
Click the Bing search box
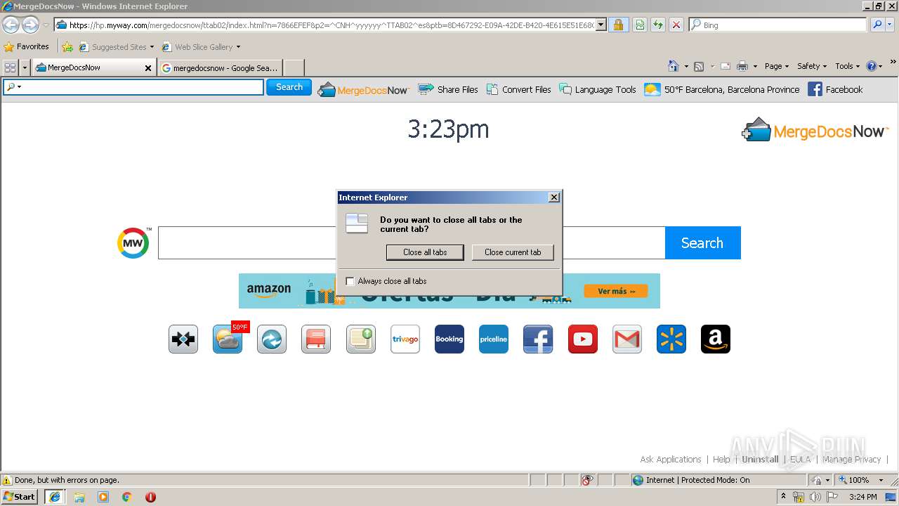pyautogui.click(x=778, y=25)
